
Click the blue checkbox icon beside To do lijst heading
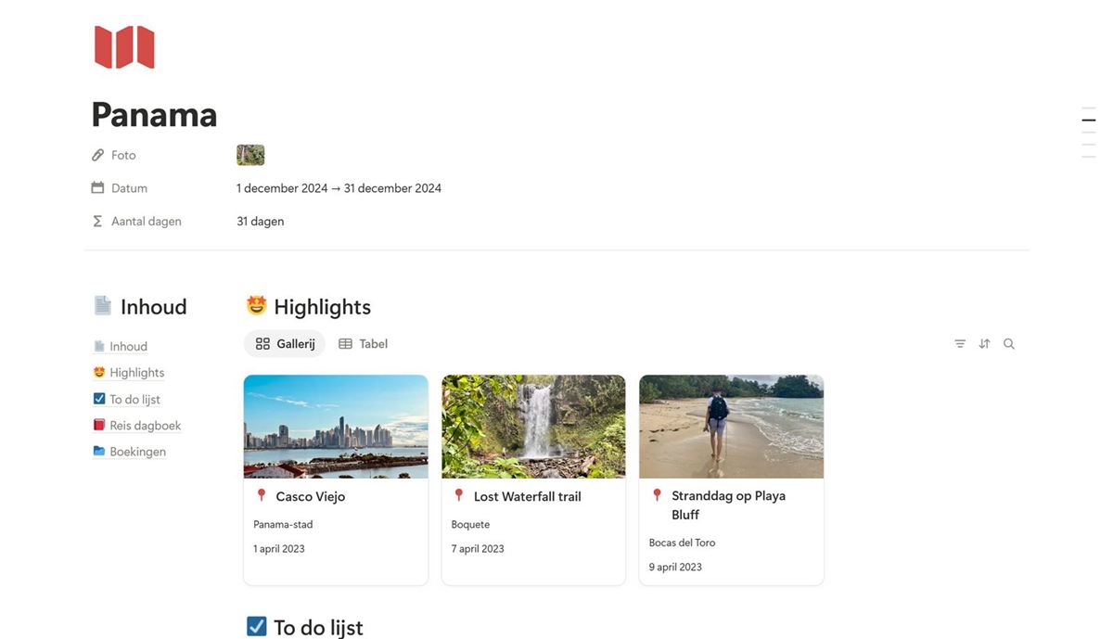coord(256,627)
